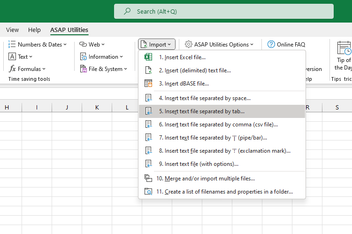Choose 1. Insert Excel file...
Screen dimensions: 352x234
[x=222, y=57]
